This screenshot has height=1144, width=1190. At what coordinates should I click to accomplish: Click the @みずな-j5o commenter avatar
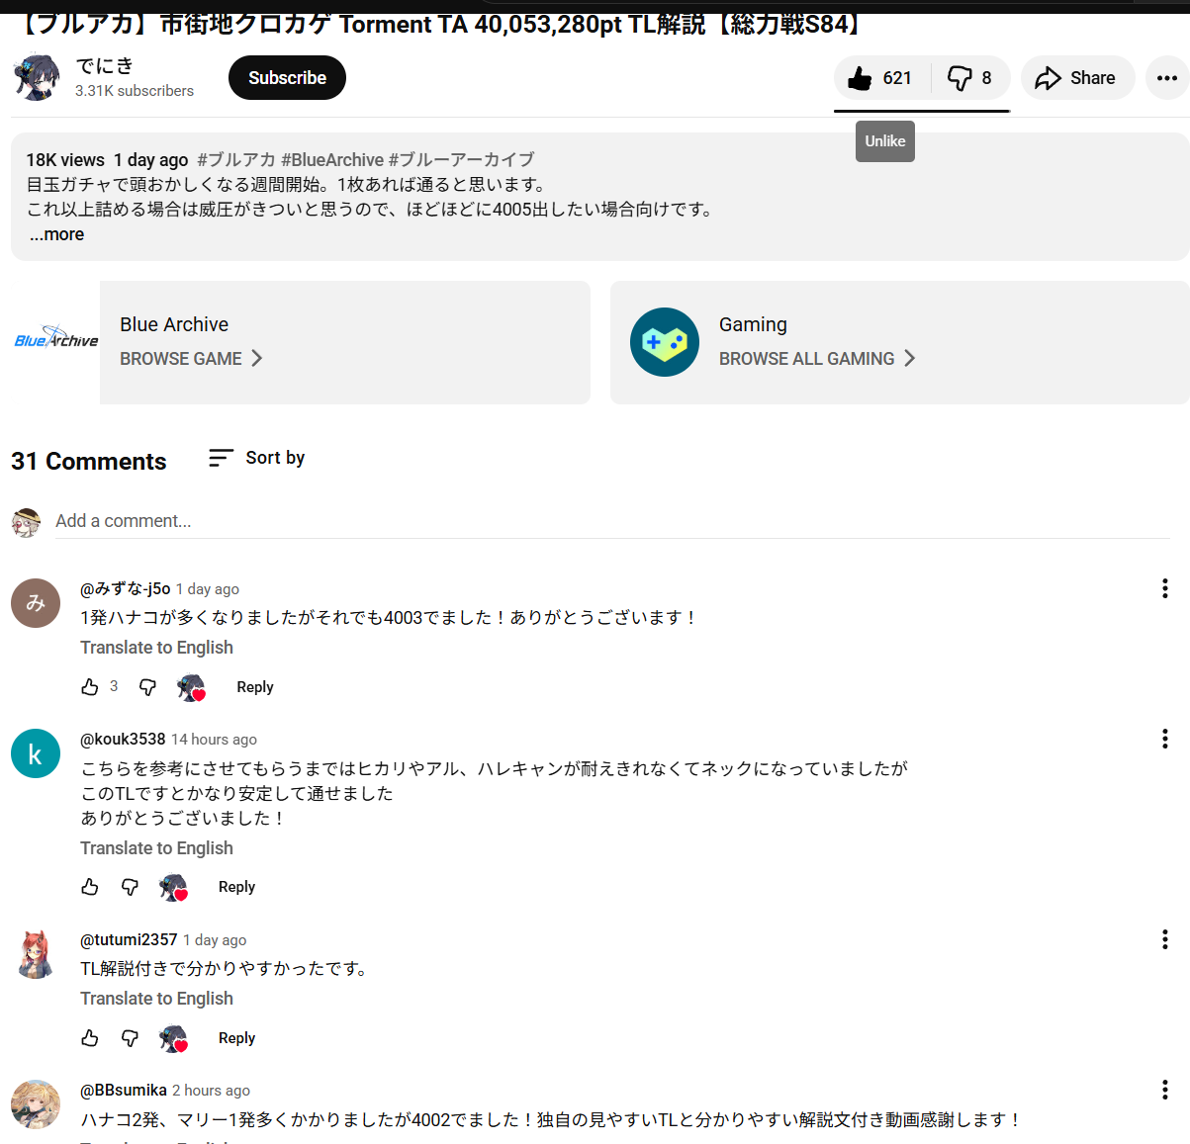coord(36,603)
